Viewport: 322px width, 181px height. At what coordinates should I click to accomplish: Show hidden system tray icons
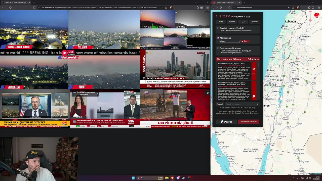[293, 178]
